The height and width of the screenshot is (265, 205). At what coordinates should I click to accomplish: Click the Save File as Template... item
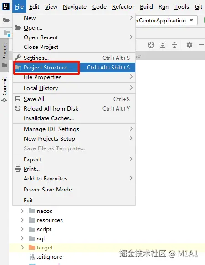pyautogui.click(x=74, y=148)
